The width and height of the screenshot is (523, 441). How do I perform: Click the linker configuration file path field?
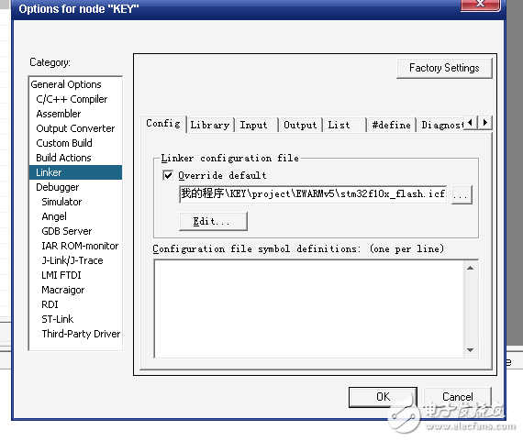pos(313,194)
